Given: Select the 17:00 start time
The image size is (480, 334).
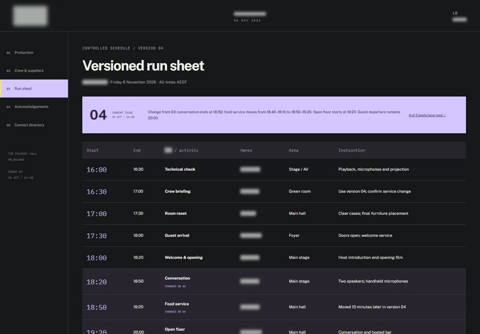Looking at the screenshot, I should tap(96, 214).
